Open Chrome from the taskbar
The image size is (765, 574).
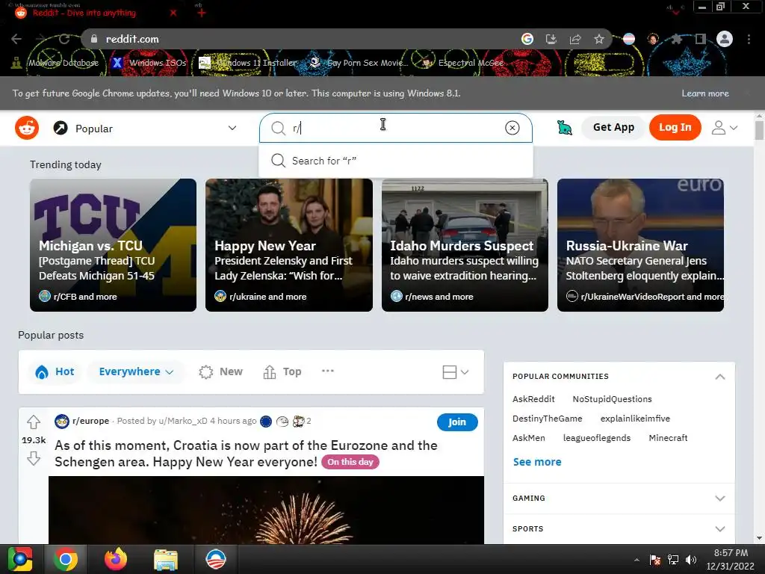tap(66, 559)
